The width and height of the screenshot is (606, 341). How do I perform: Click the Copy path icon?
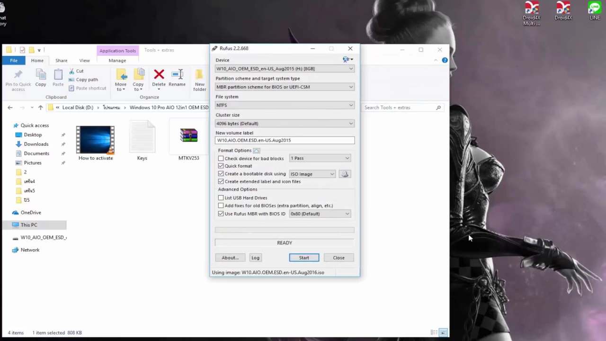[x=72, y=80]
